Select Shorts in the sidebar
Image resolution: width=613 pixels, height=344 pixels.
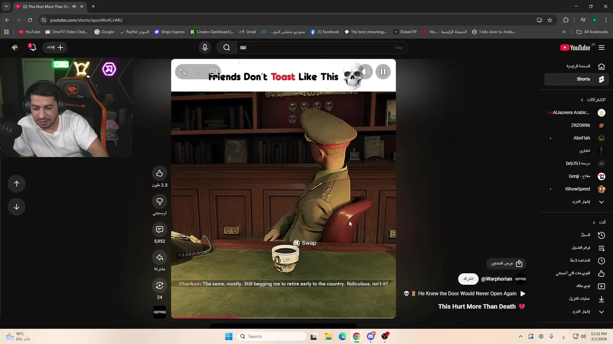[x=576, y=79]
